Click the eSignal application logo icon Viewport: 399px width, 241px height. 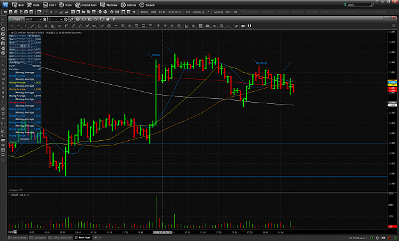click(x=5, y=5)
